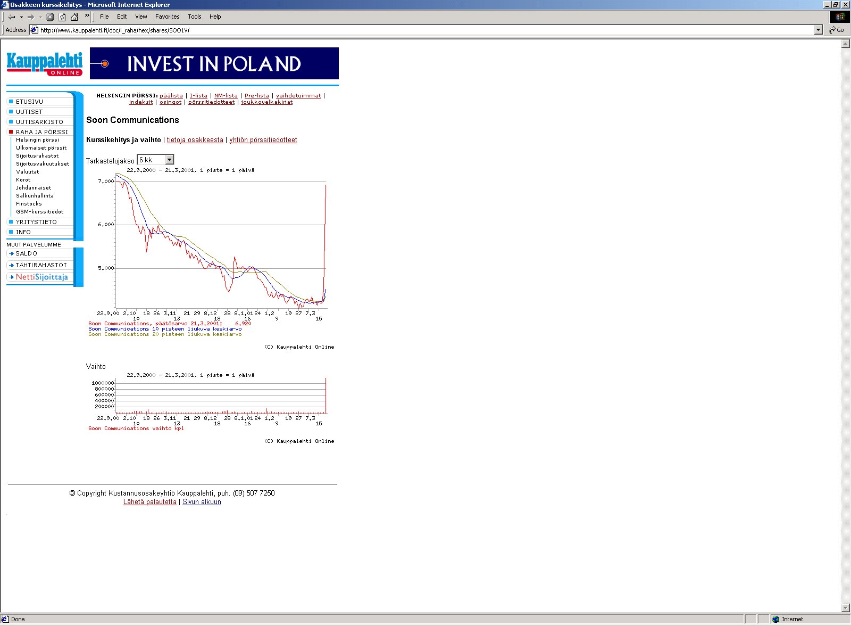Follow the 'yhtiön pörssitiedotteet' link
Image resolution: width=851 pixels, height=626 pixels.
[263, 140]
